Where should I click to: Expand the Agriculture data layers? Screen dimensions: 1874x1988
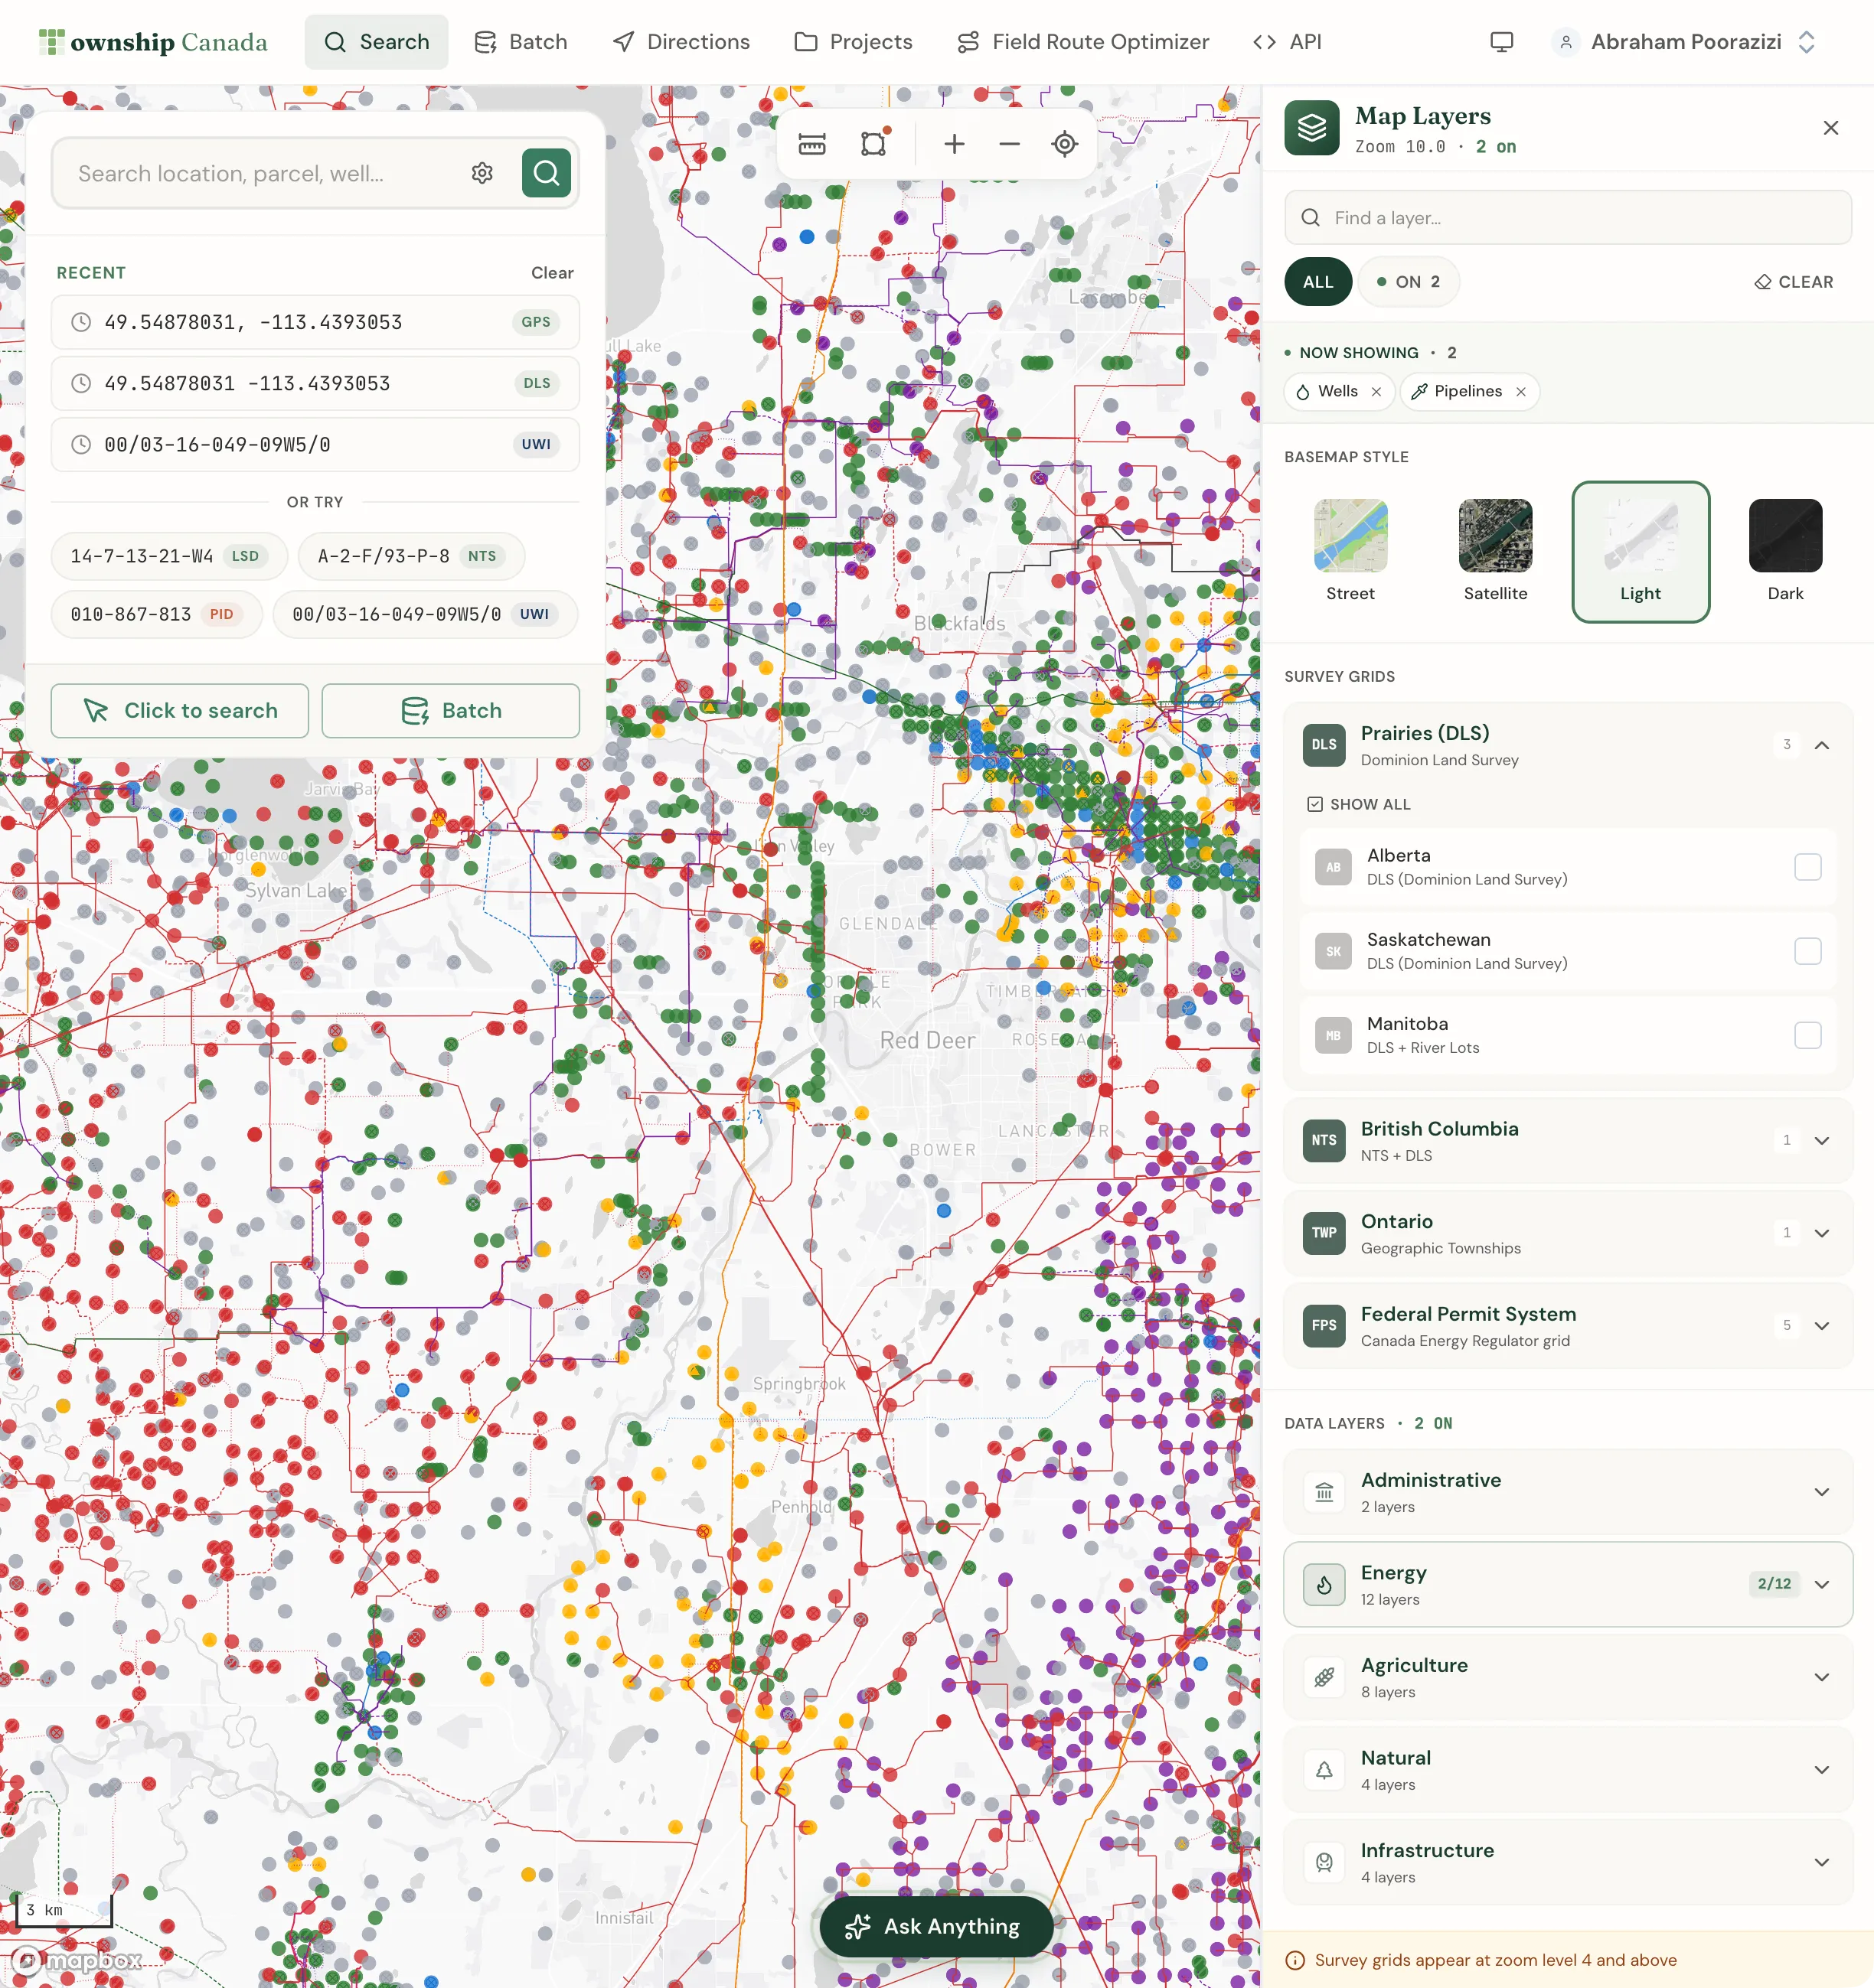click(x=1821, y=1677)
